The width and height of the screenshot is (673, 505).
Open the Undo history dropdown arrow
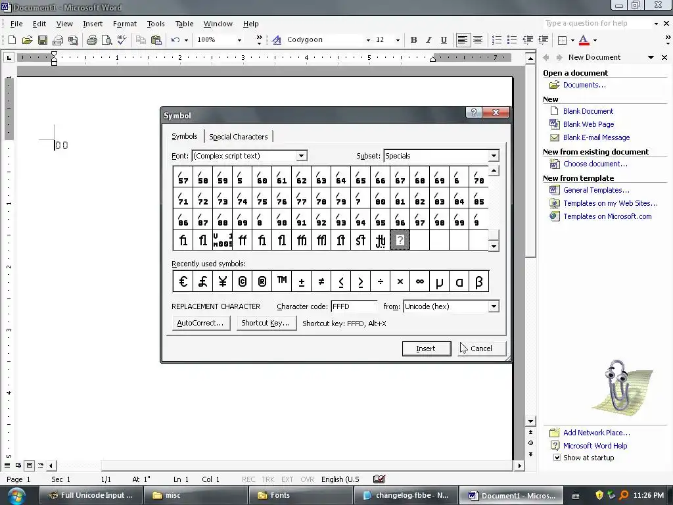pyautogui.click(x=186, y=40)
